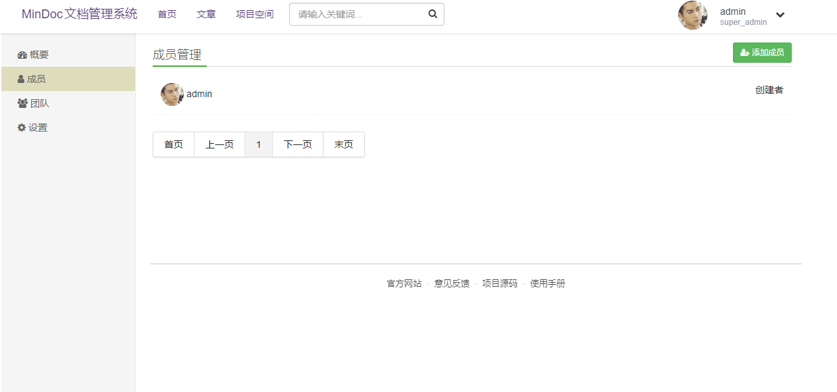Open the 文章 navigation menu item

(206, 14)
